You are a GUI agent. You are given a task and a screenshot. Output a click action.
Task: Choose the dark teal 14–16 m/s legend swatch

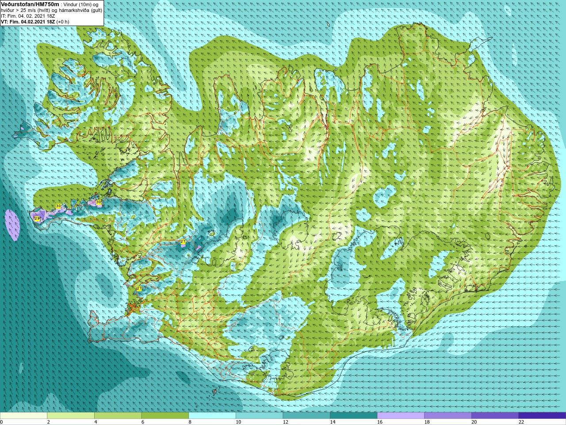click(x=354, y=416)
